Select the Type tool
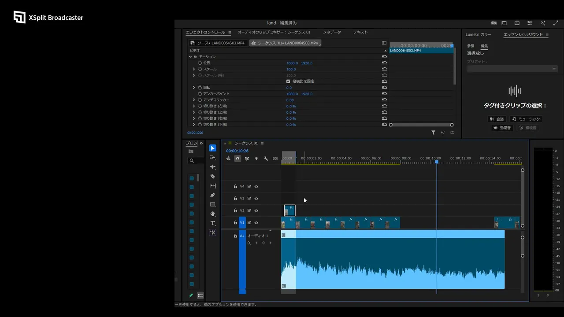Viewport: 564px width, 317px height. click(x=213, y=223)
